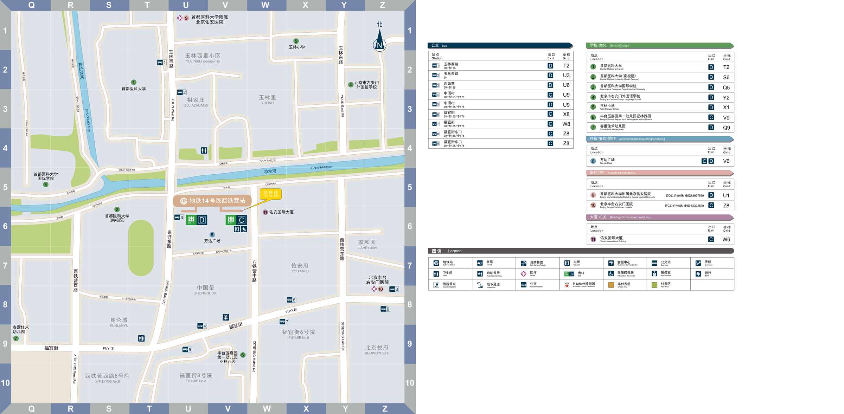
Task: Click the yellow 'You are here' marker
Action: coord(271,194)
